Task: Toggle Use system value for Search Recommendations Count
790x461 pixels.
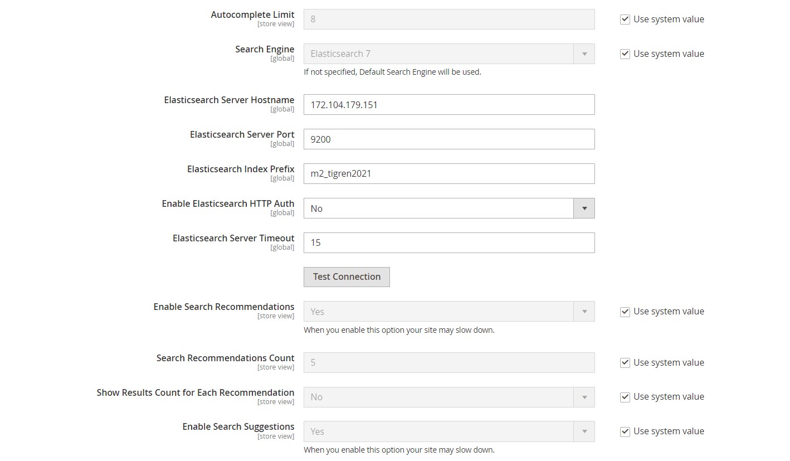Action: tap(625, 363)
